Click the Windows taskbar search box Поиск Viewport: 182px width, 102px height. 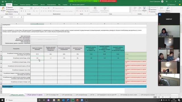(21, 100)
